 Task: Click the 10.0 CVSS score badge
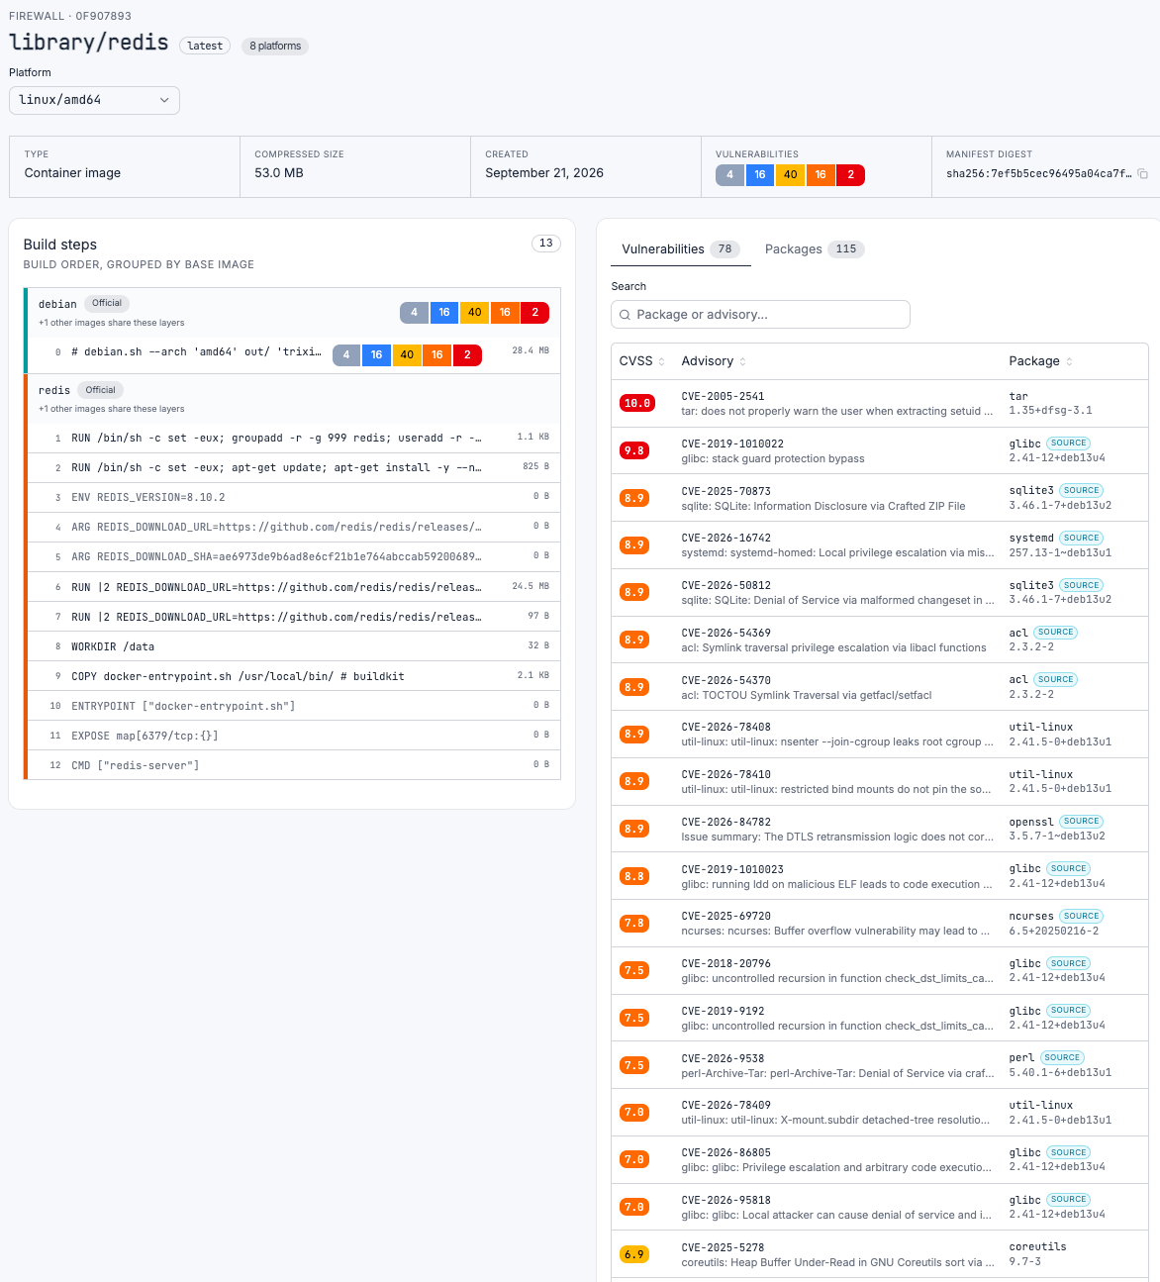pyautogui.click(x=636, y=403)
